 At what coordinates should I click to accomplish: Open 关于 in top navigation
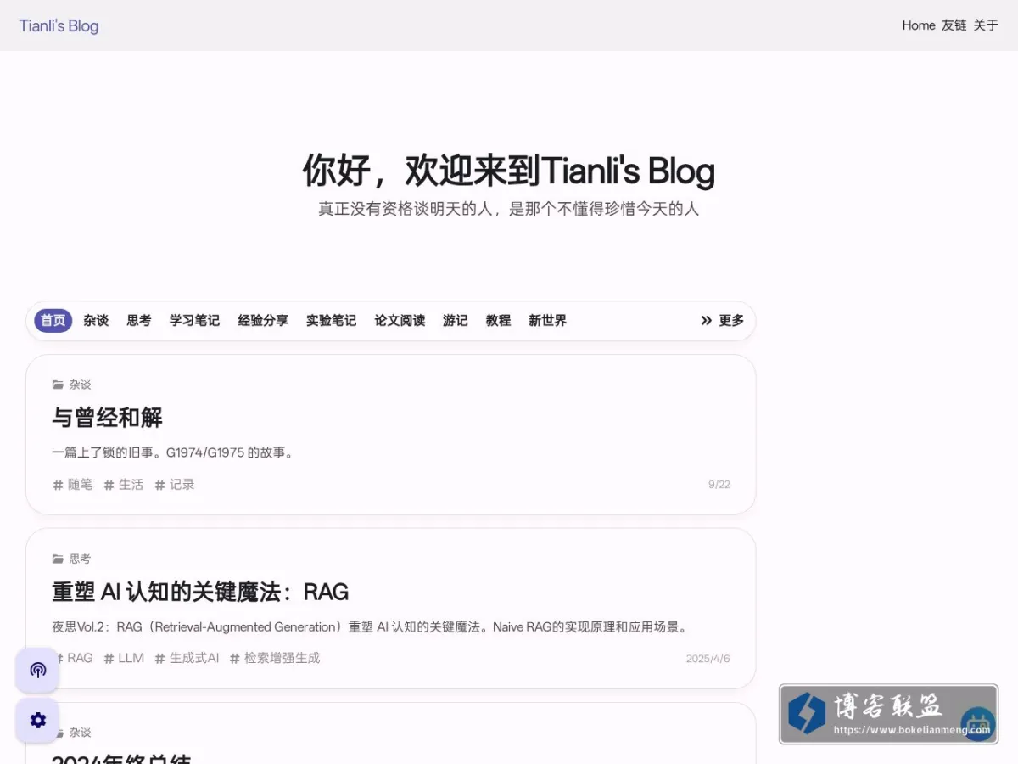(x=986, y=25)
